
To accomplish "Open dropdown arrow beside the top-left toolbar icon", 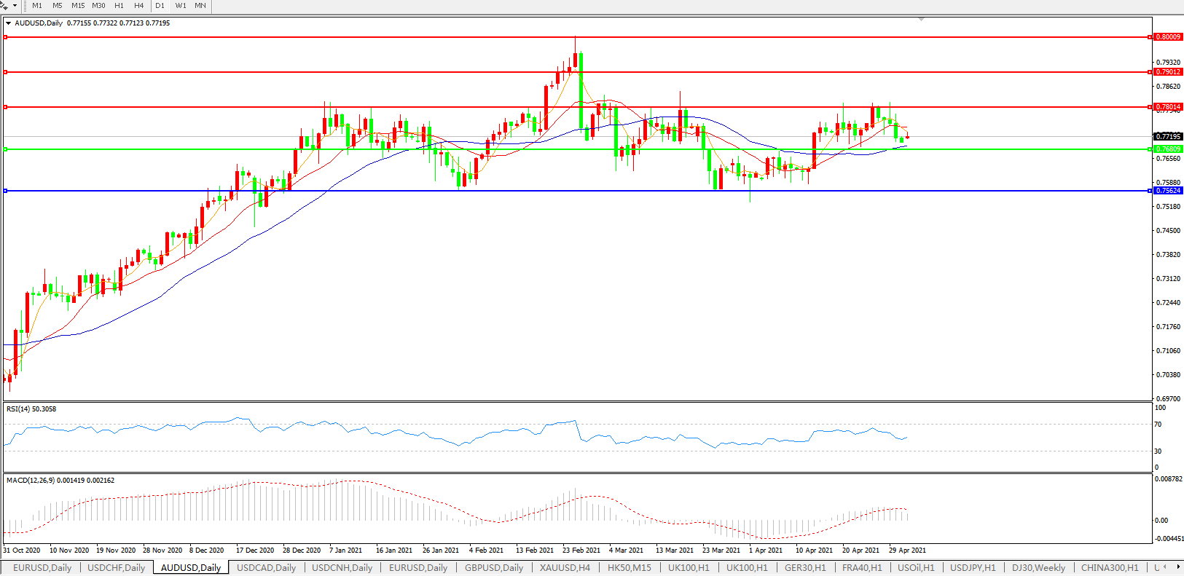I will click(15, 6).
